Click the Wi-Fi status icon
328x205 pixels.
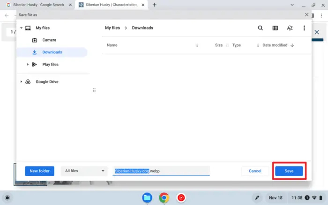314,198
